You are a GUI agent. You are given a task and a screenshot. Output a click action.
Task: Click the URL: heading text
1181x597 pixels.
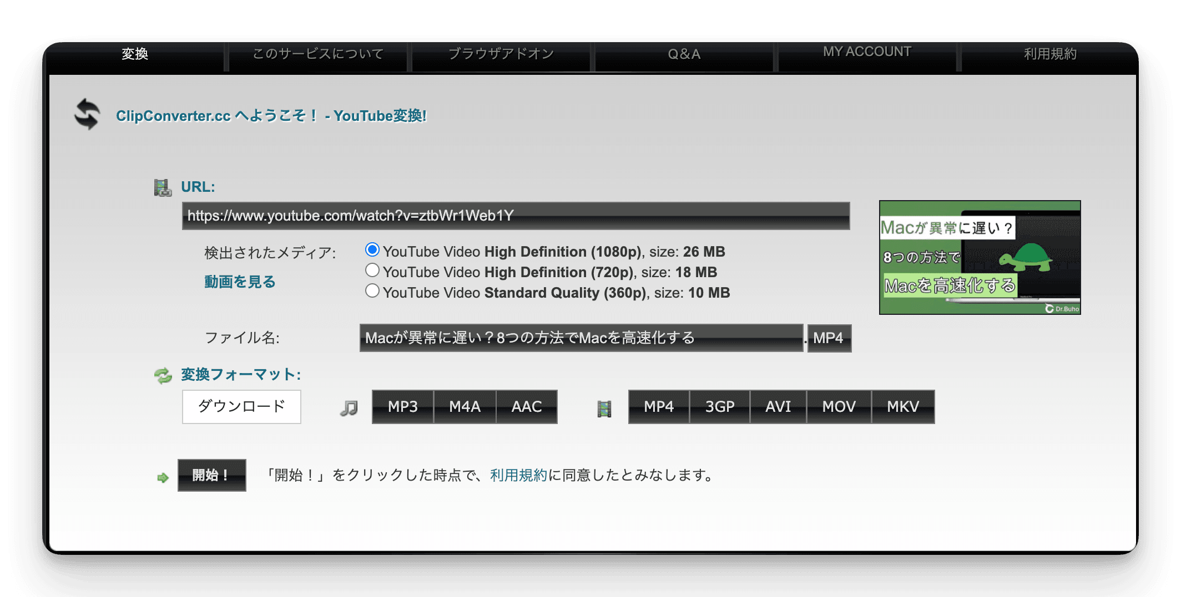198,187
